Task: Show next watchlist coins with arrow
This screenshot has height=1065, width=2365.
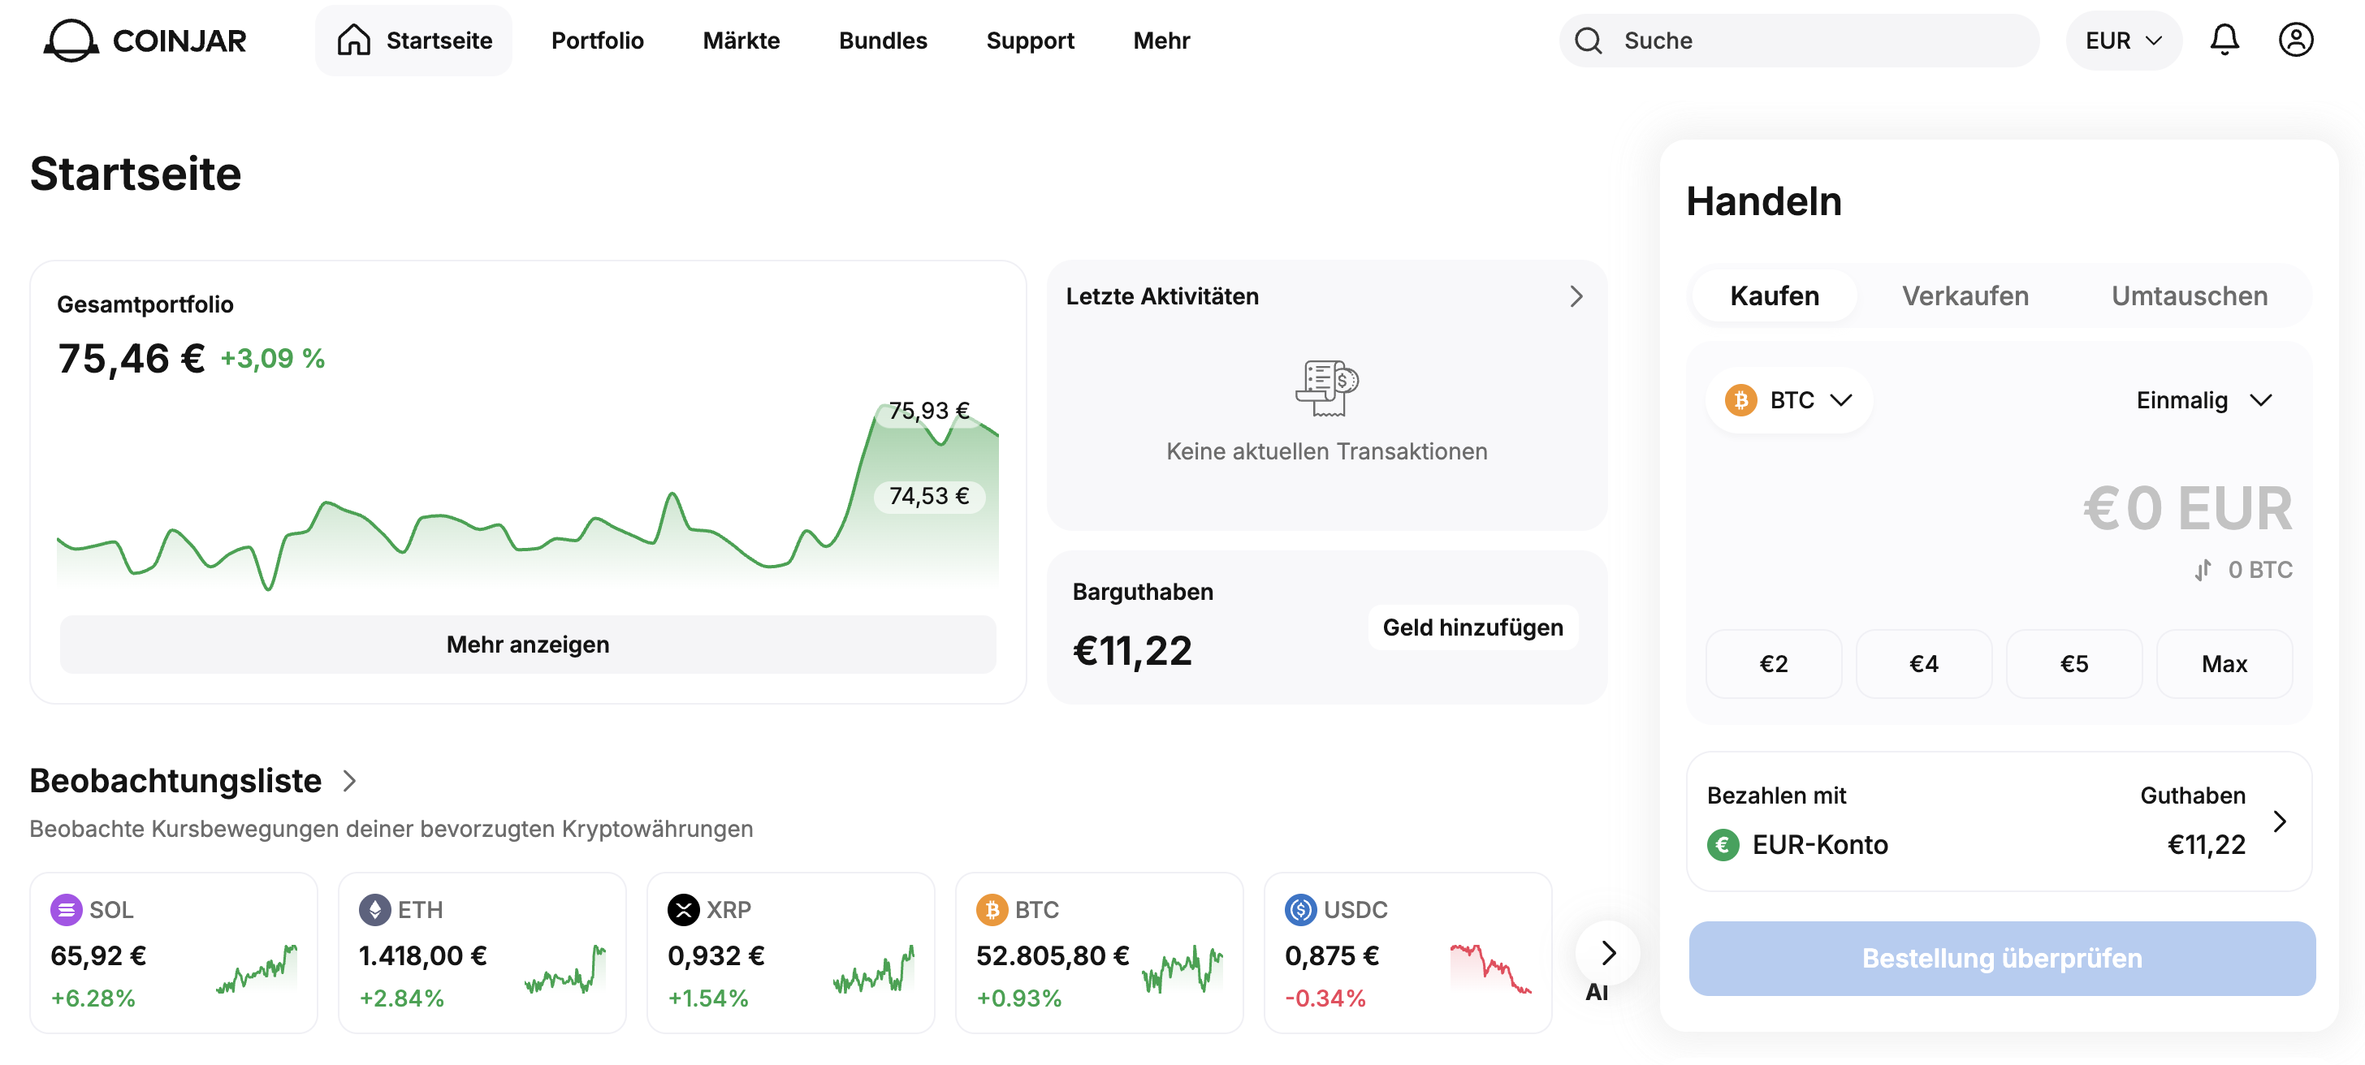Action: (1607, 953)
